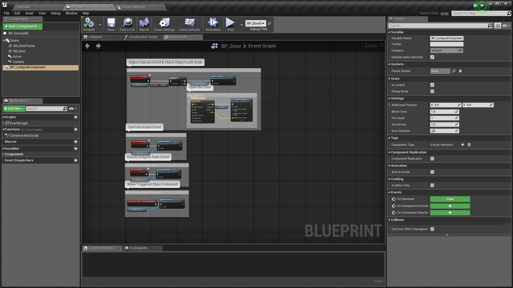Enable Debug Mode under State
513x288 pixels.
pos(432,91)
